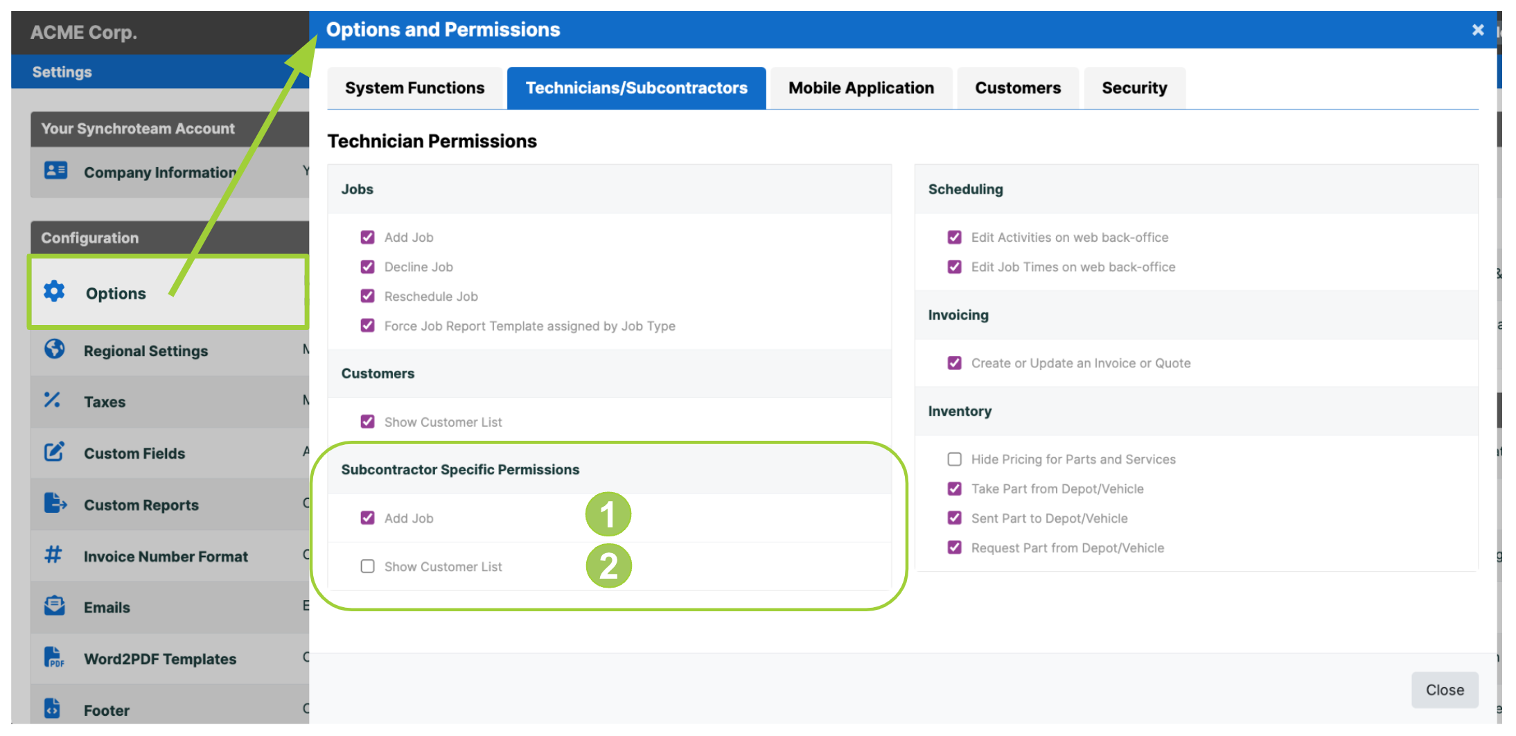
Task: Click the Invoicing section heading
Action: (x=958, y=315)
